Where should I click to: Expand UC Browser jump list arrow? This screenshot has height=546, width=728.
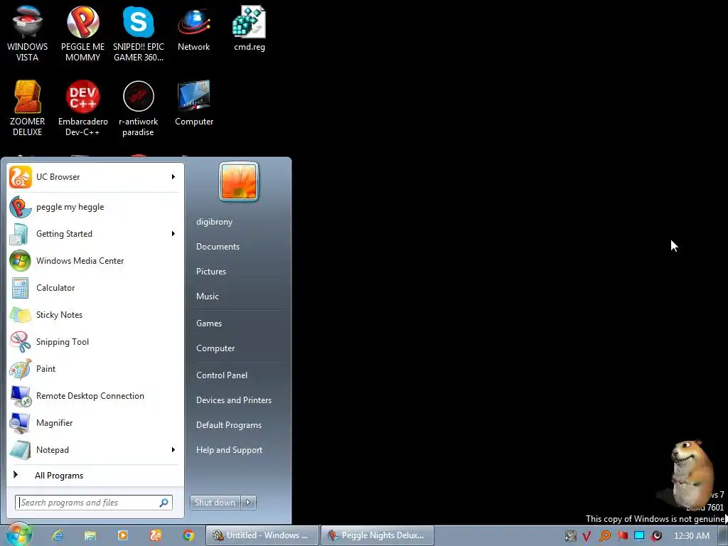pos(173,177)
